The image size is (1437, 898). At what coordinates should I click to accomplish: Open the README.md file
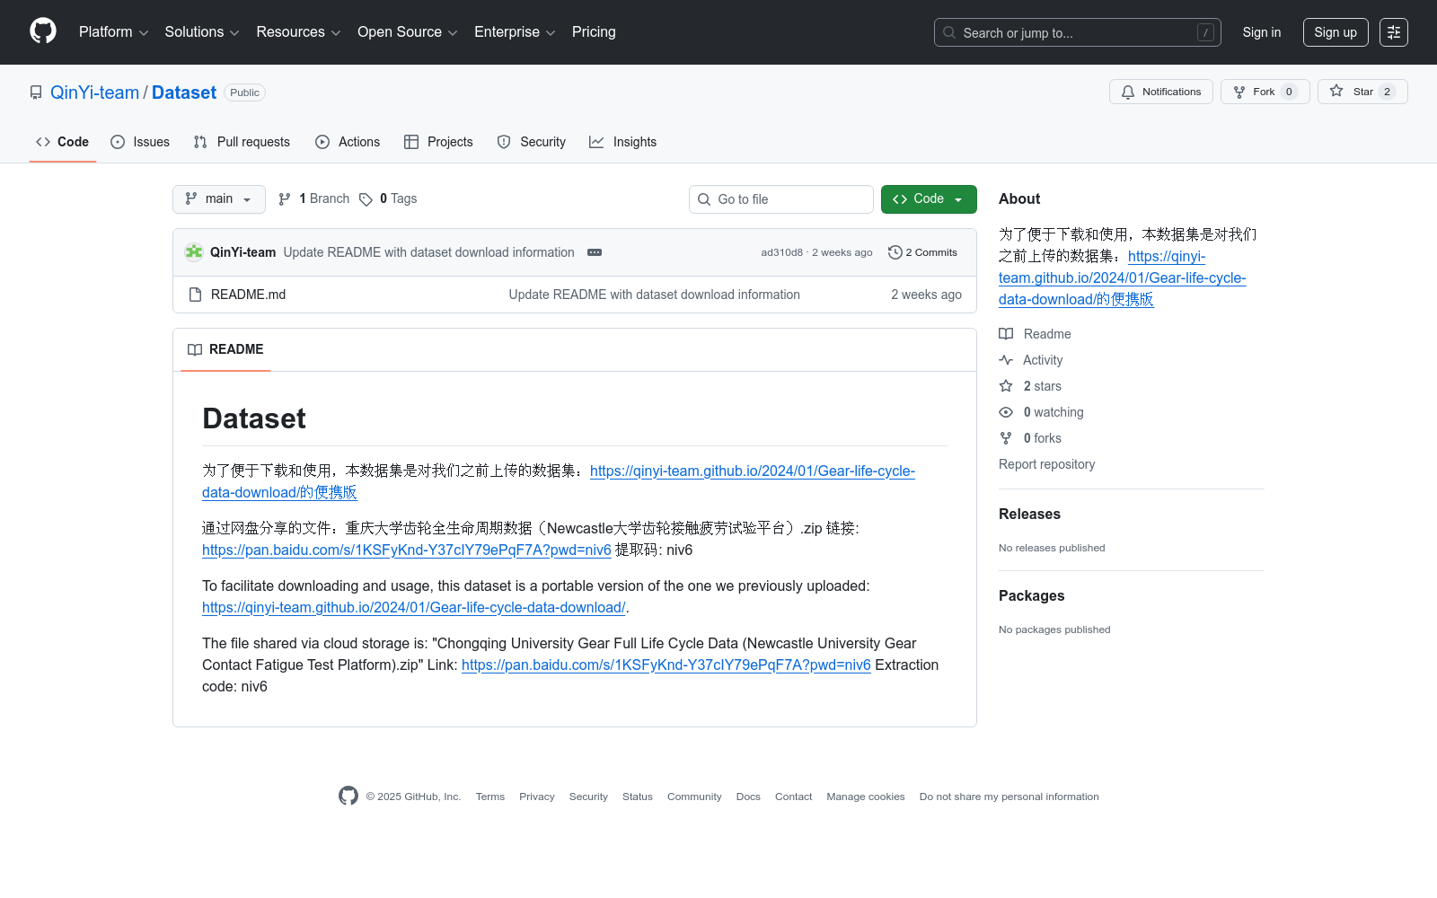click(x=248, y=295)
